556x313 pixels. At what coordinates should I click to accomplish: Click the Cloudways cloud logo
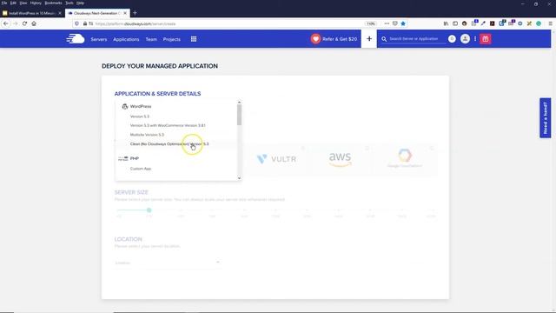(x=76, y=38)
